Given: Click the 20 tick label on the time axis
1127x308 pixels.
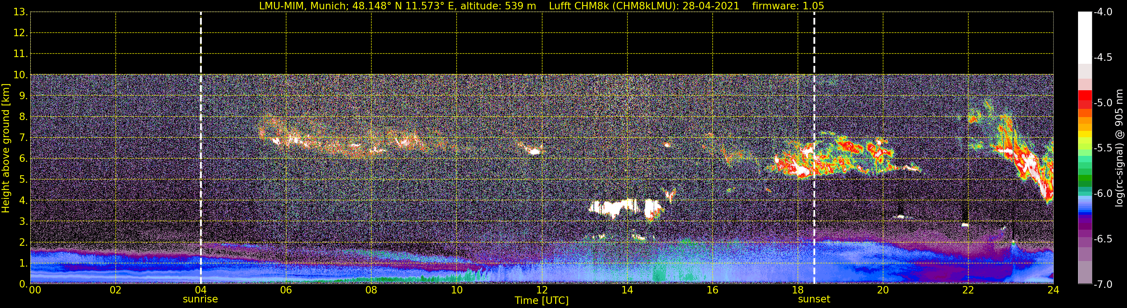Looking at the screenshot, I should (x=883, y=290).
